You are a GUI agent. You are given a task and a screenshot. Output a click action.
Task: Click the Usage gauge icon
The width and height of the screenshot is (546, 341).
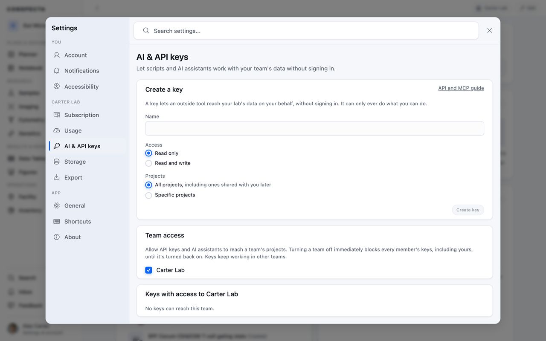[57, 130]
